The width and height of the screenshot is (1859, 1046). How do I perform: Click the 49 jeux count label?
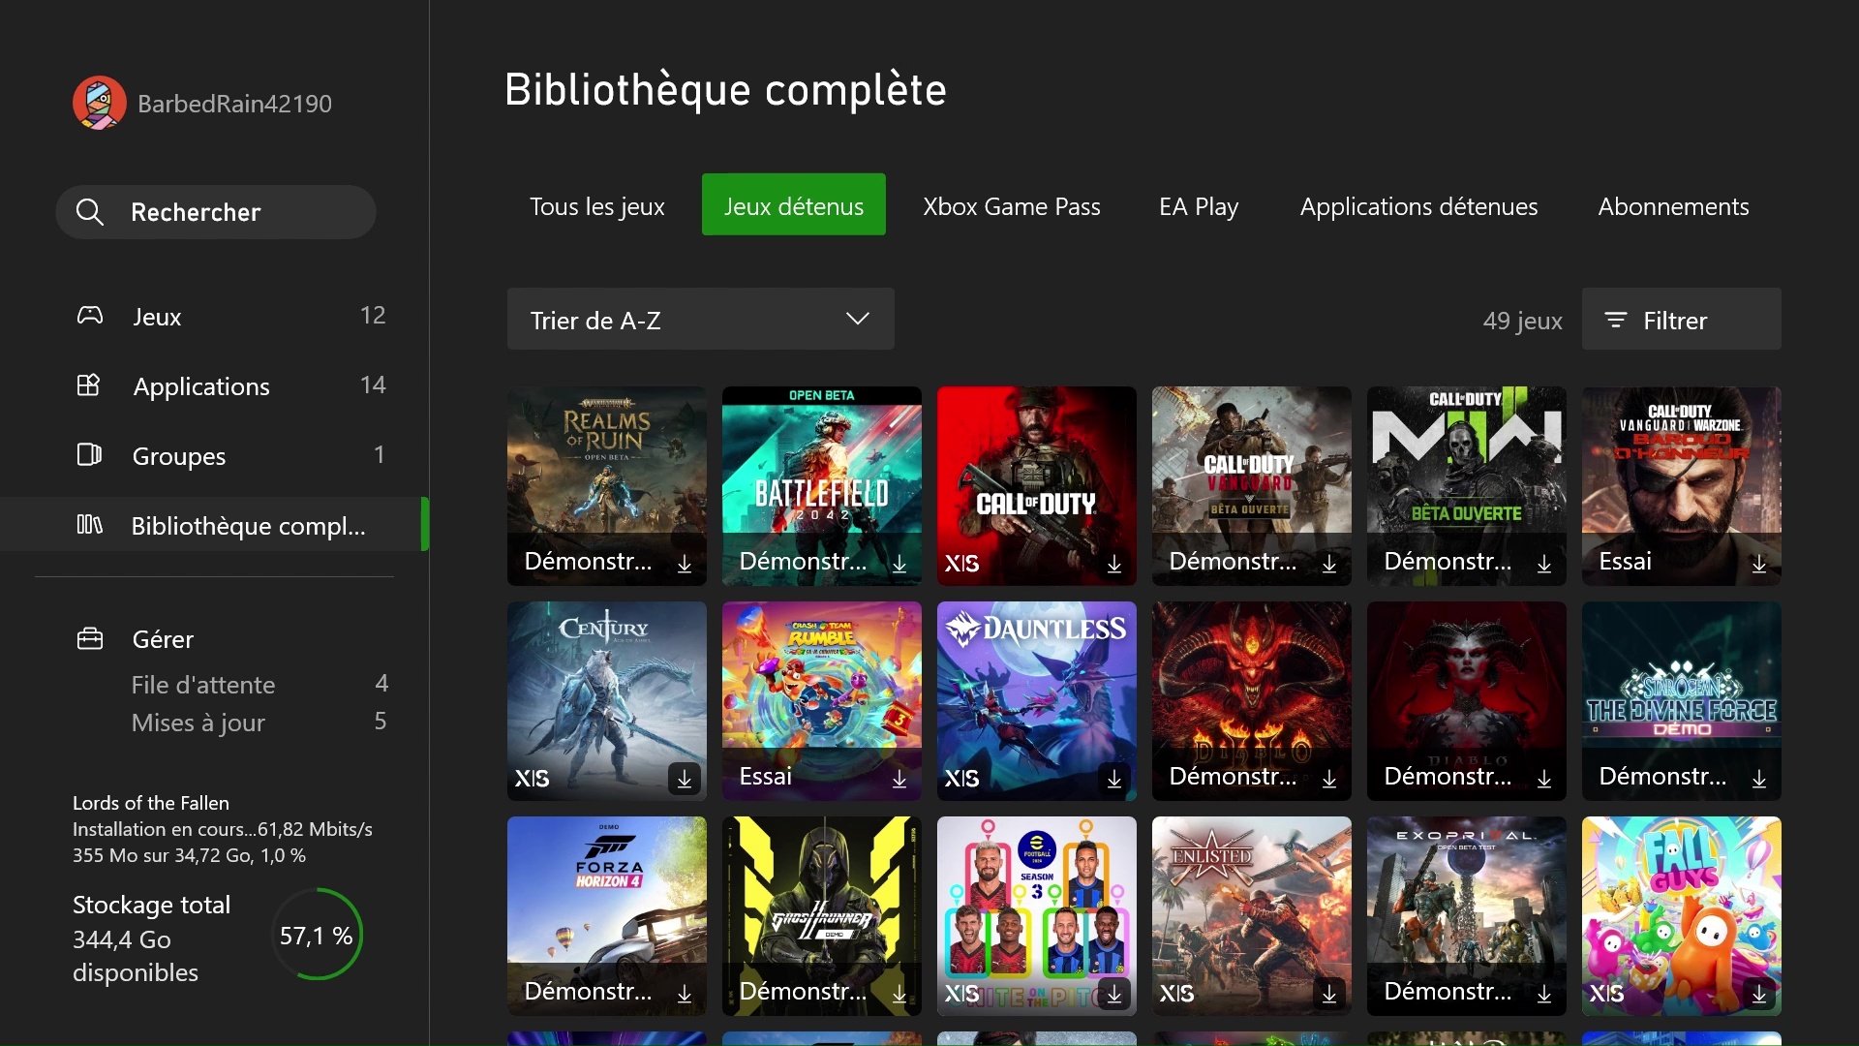pos(1522,320)
